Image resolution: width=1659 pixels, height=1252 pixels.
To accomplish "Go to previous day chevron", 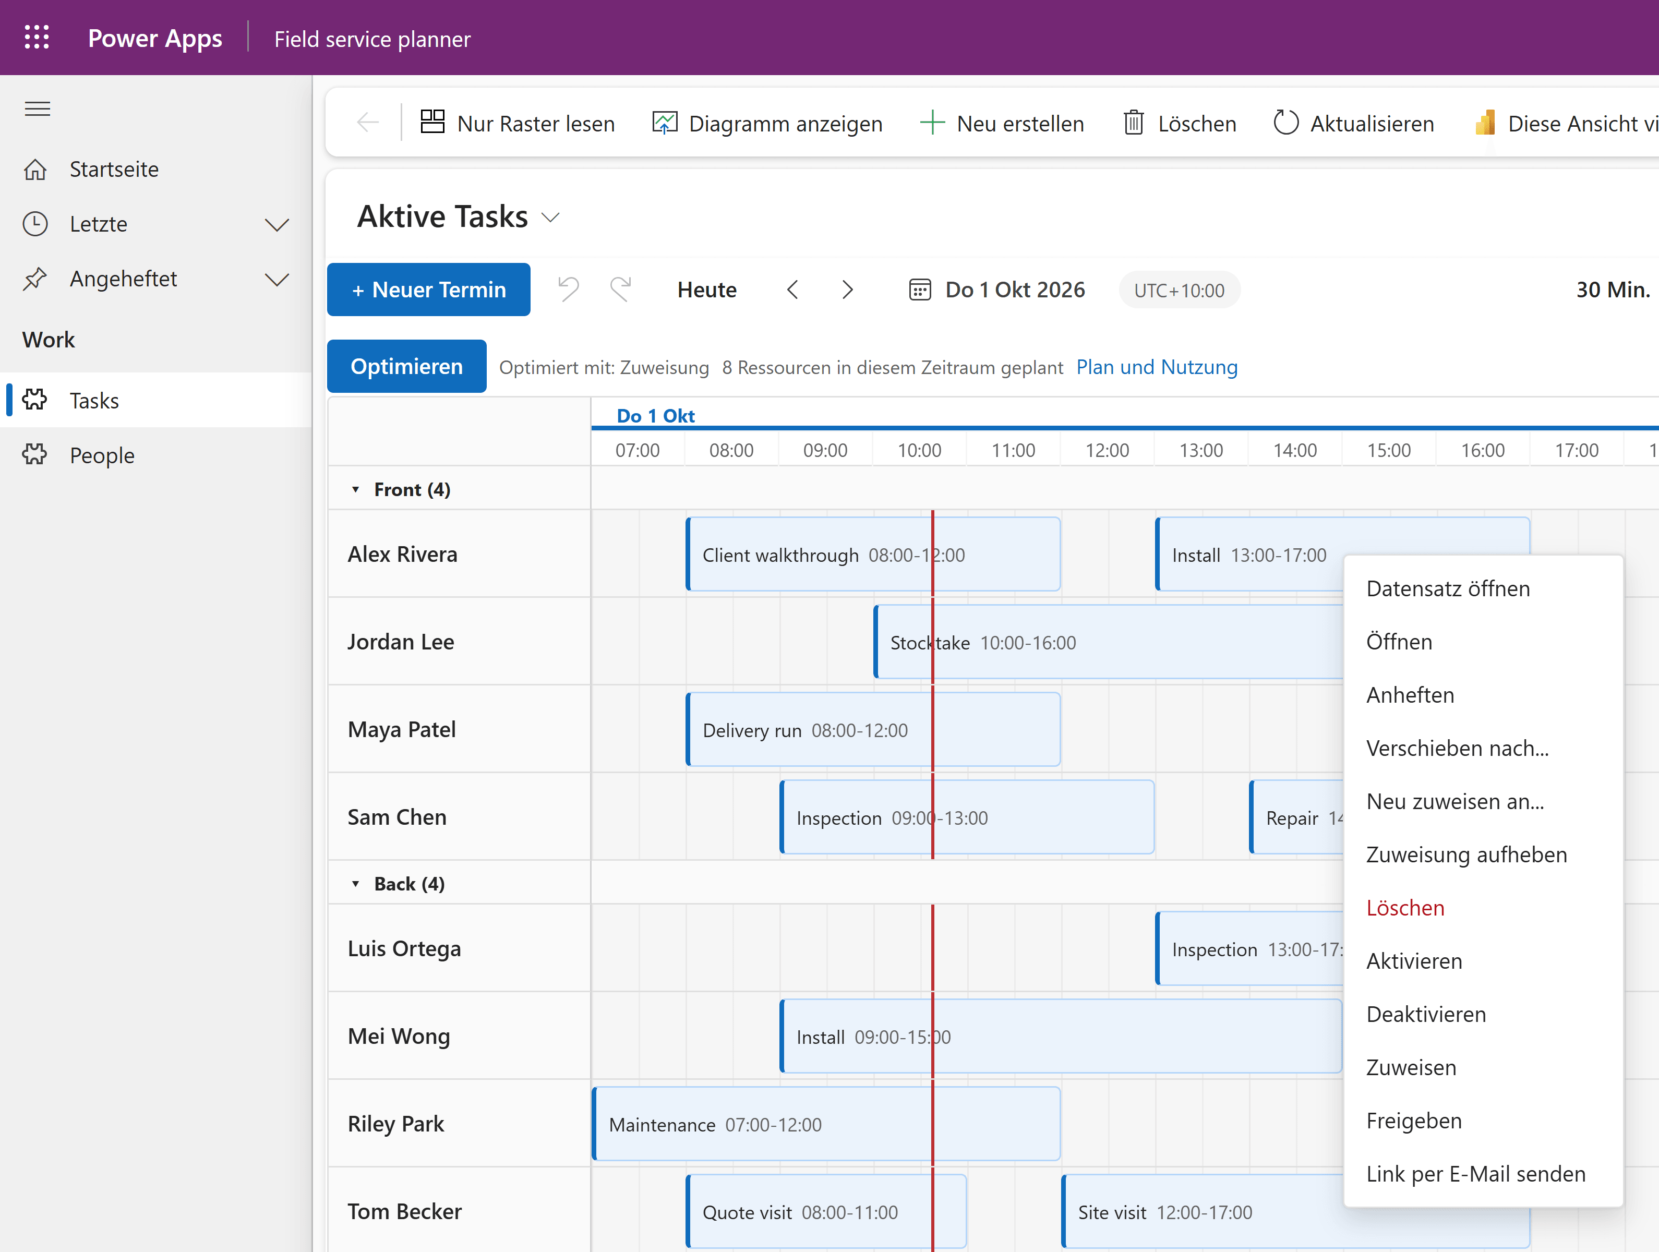I will click(793, 290).
